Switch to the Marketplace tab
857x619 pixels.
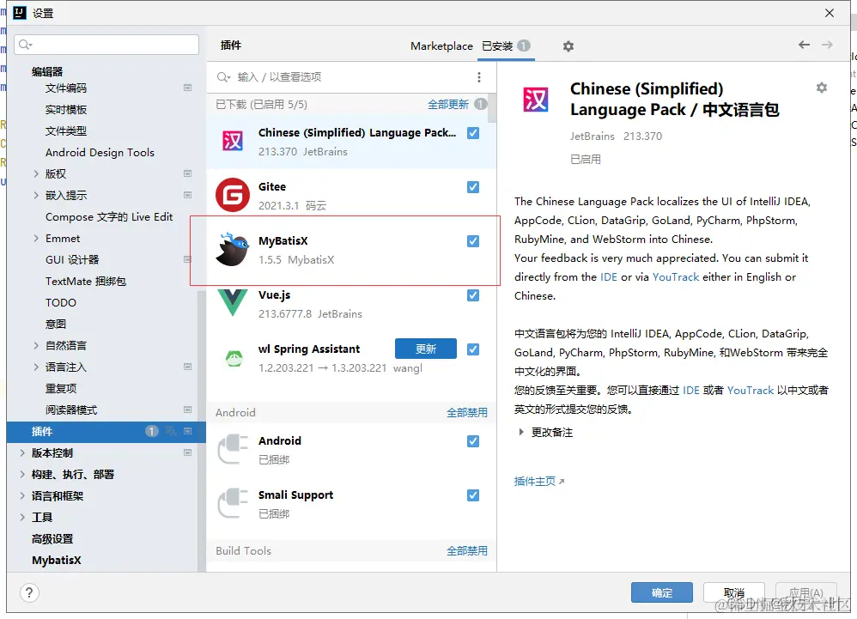tap(441, 46)
